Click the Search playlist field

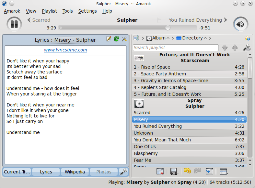(x=176, y=48)
